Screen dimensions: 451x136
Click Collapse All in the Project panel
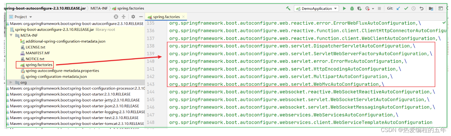tap(124, 17)
